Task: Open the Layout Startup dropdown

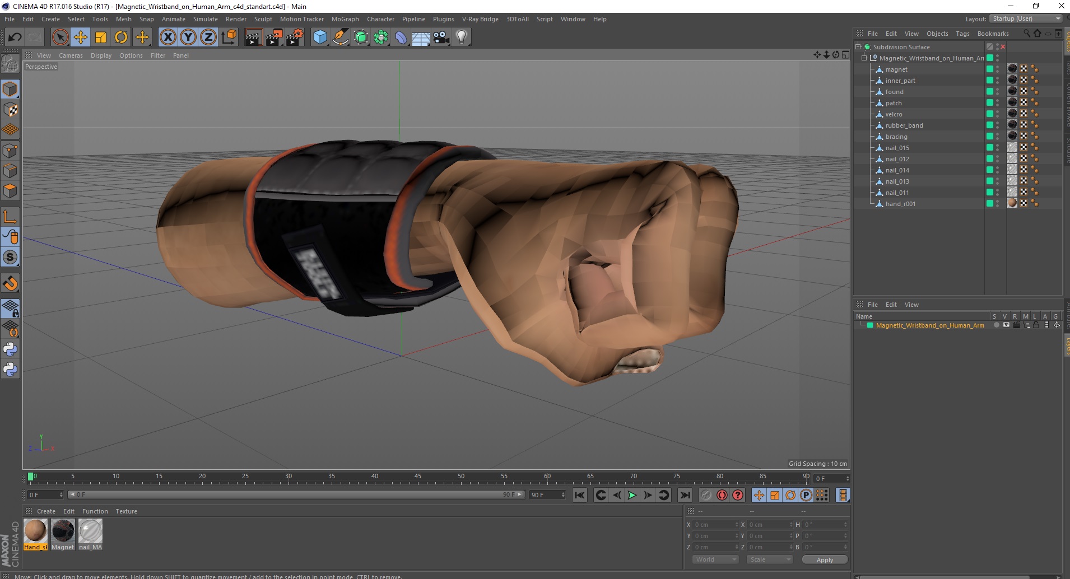Action: [x=1026, y=19]
